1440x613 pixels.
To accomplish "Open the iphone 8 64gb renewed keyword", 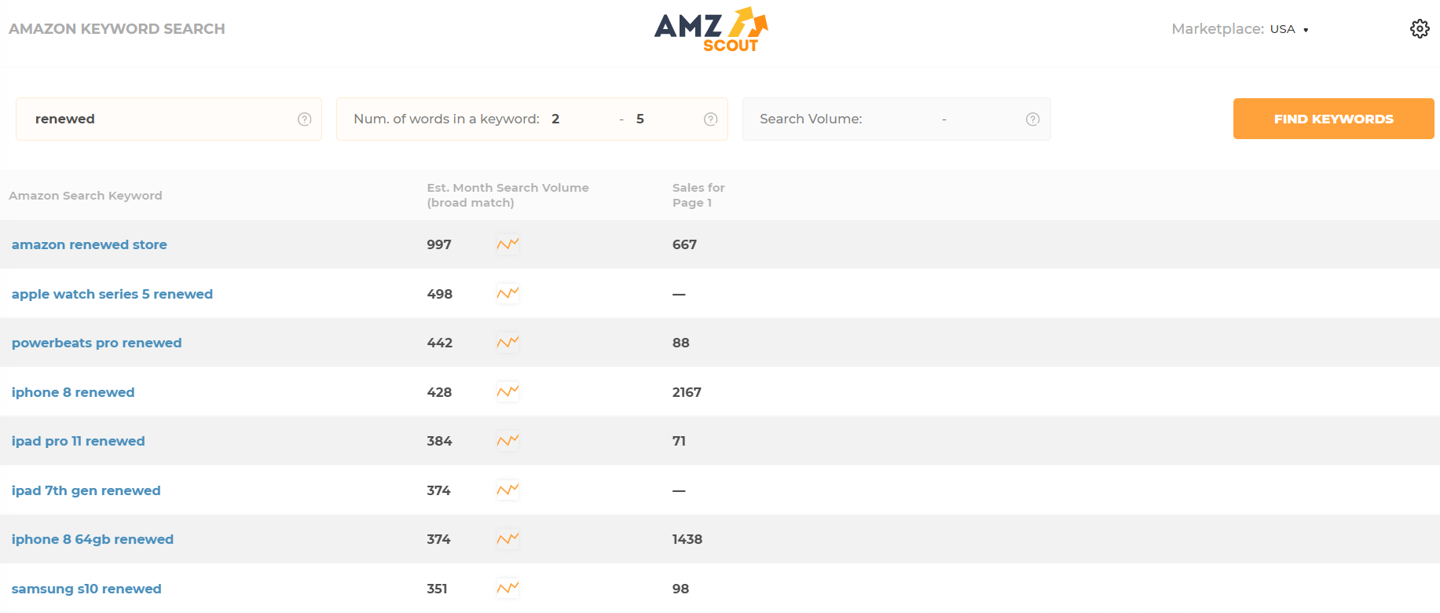I will point(93,539).
